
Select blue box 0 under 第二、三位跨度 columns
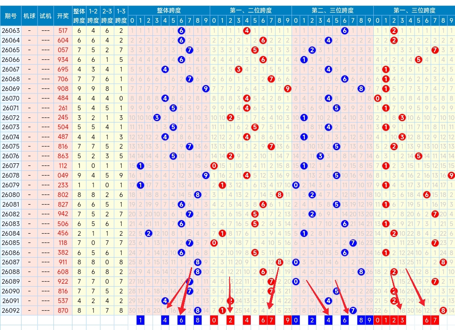click(x=296, y=320)
